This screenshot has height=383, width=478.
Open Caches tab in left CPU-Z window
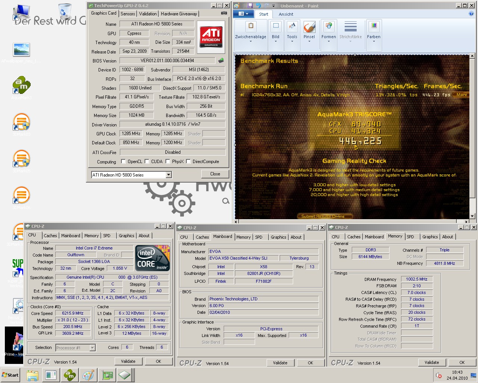click(x=50, y=236)
